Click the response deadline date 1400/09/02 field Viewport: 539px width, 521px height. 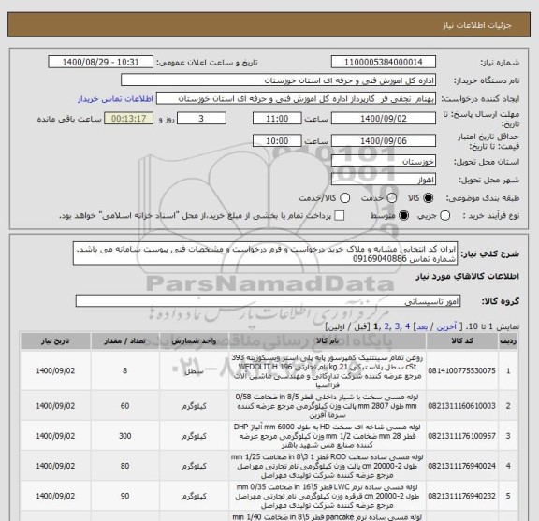point(384,119)
